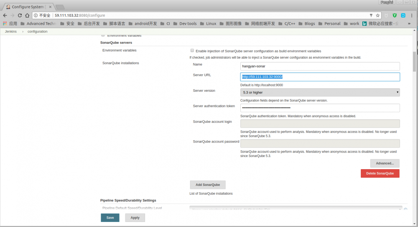Click the Server URL input field
418x227 pixels.
click(x=320, y=77)
